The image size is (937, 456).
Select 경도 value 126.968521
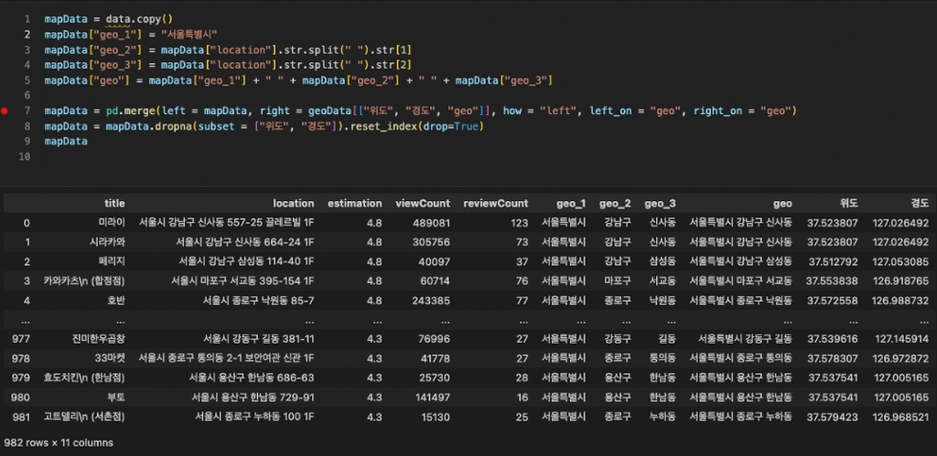[x=900, y=417]
